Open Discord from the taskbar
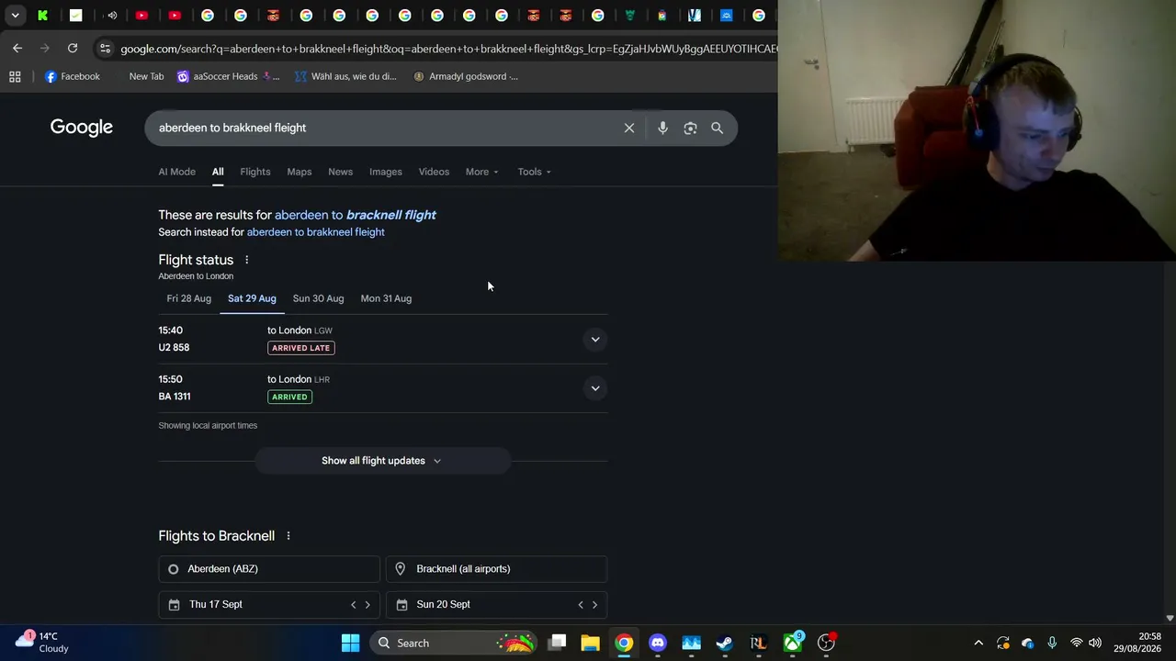The image size is (1176, 661). [658, 643]
